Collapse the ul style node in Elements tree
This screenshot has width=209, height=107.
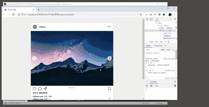(x=159, y=25)
